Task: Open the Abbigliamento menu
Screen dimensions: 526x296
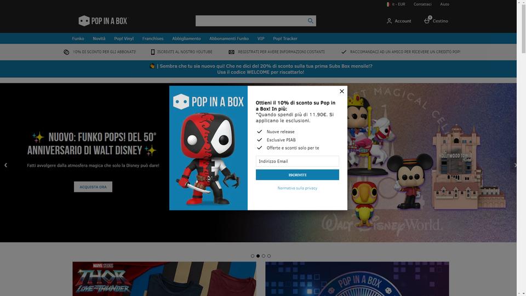Action: 186,38
